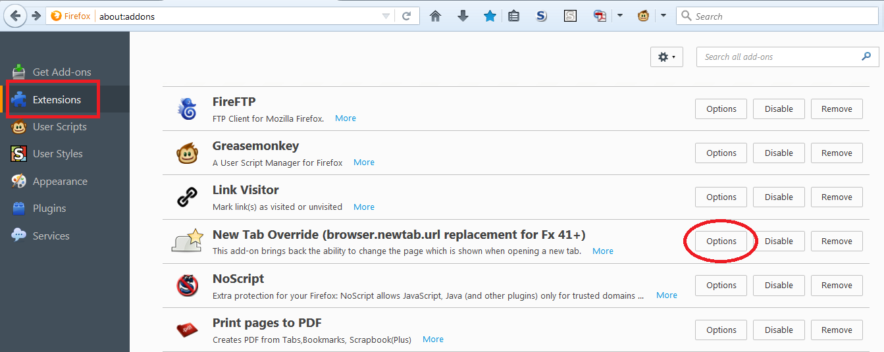This screenshot has width=884, height=352.
Task: Disable the Greasemonkey extension
Action: click(779, 153)
